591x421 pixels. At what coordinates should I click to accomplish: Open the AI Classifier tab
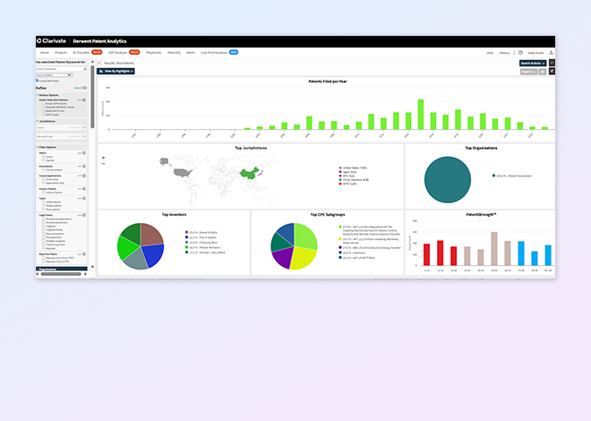click(x=81, y=52)
